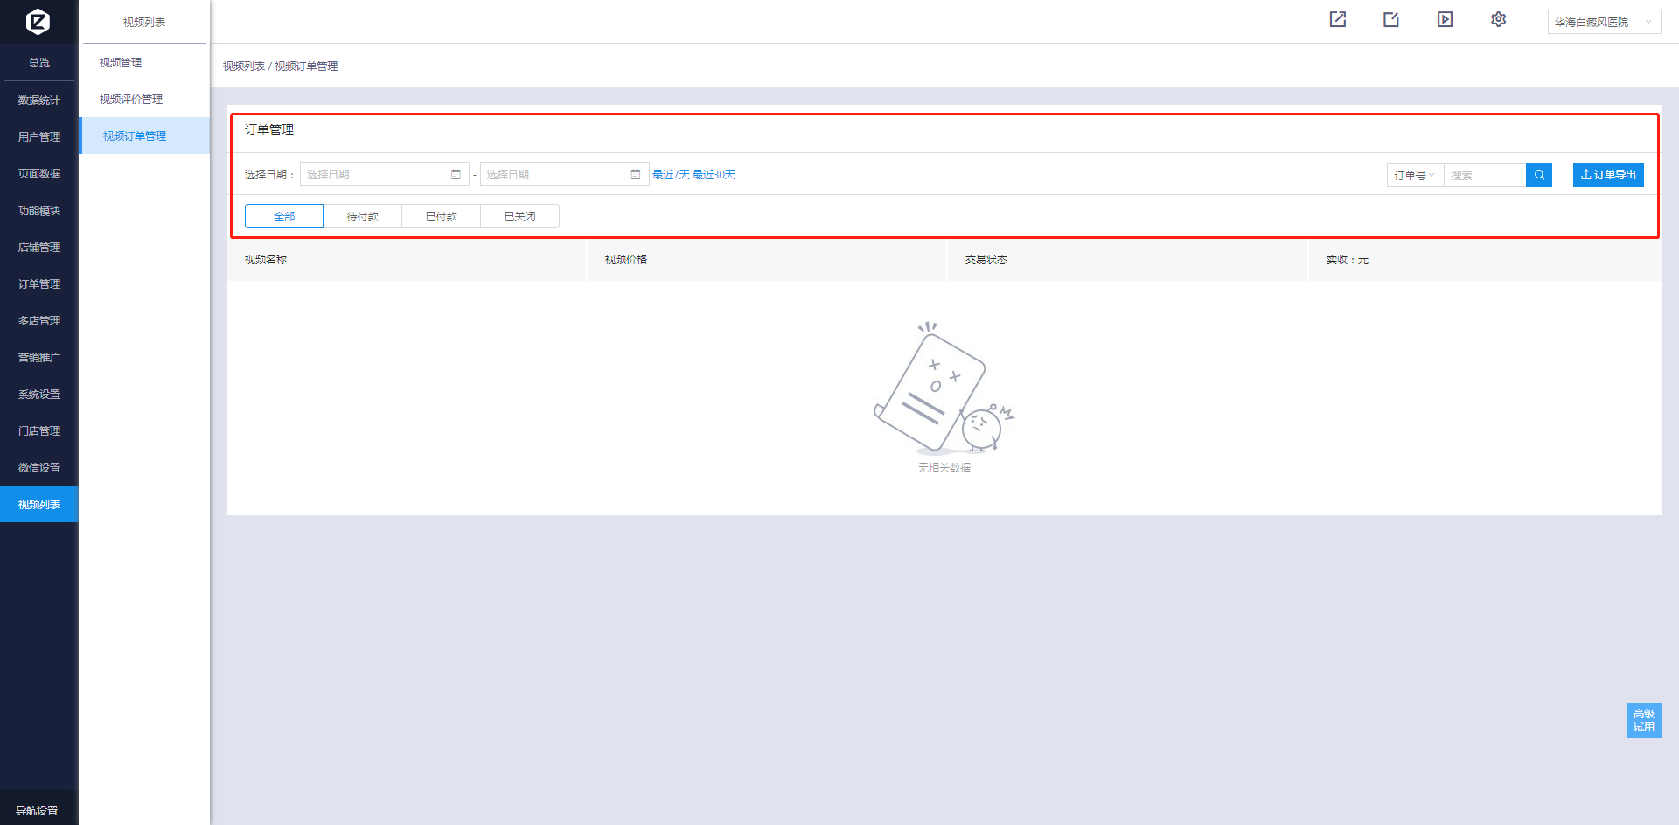Click the 最近7天 quick date link
1679x825 pixels.
tap(671, 175)
